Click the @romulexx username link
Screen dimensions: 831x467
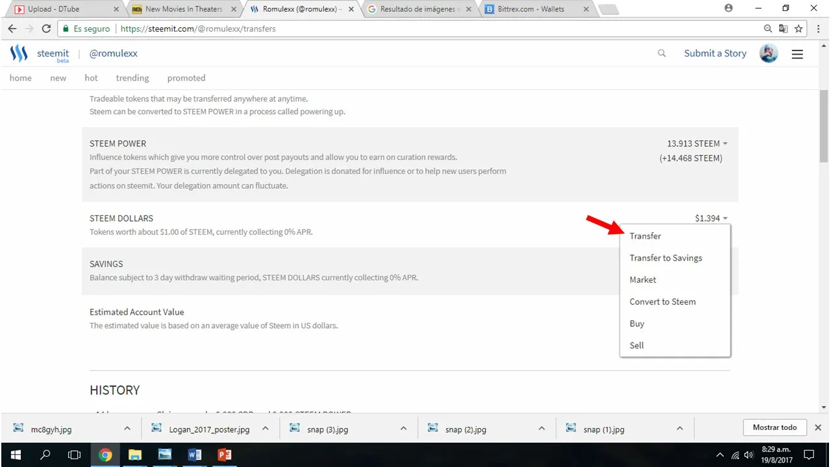113,53
